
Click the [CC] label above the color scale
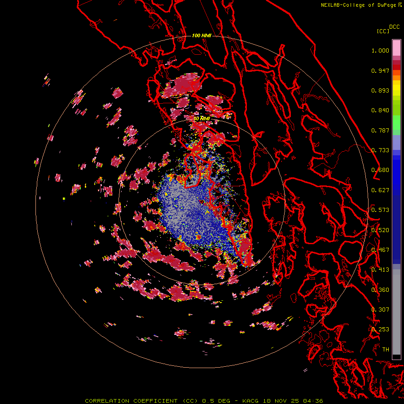(x=383, y=31)
